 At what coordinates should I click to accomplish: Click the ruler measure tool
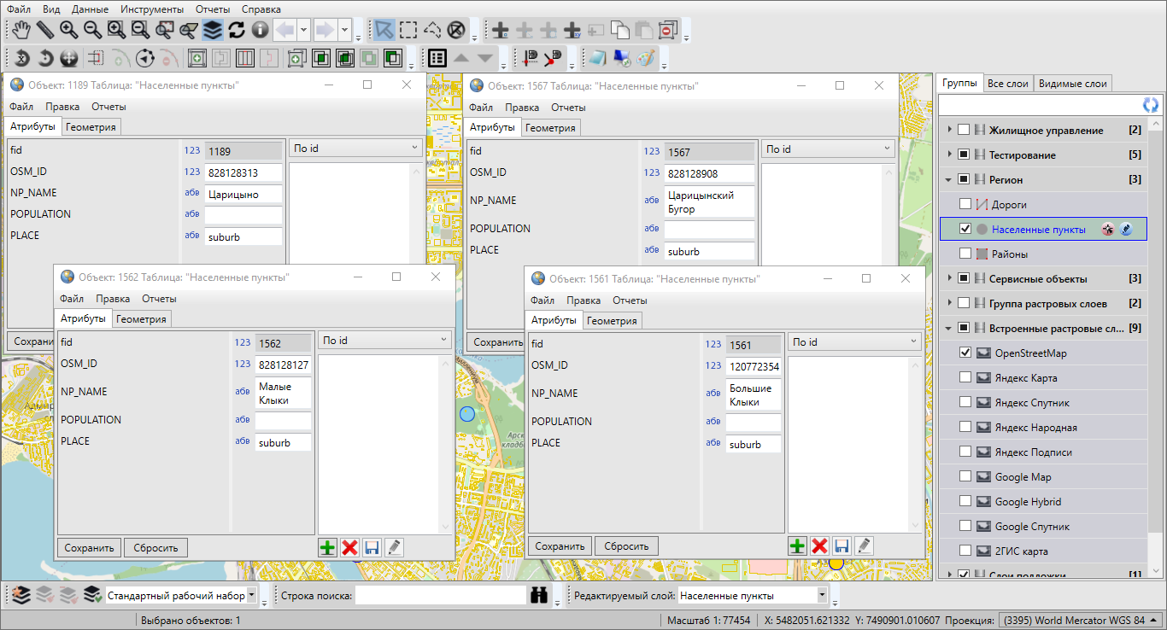44,31
